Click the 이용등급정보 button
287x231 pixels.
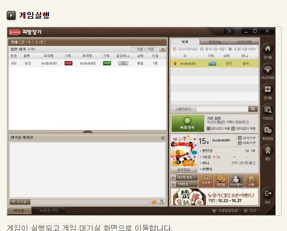coord(226,211)
